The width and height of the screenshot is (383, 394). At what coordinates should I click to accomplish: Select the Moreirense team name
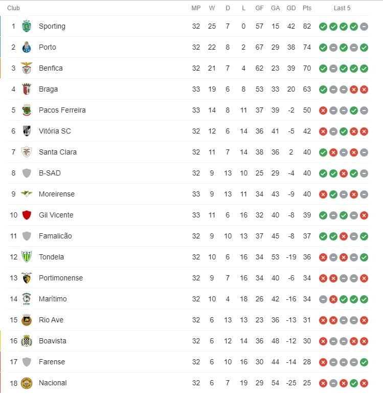(56, 194)
